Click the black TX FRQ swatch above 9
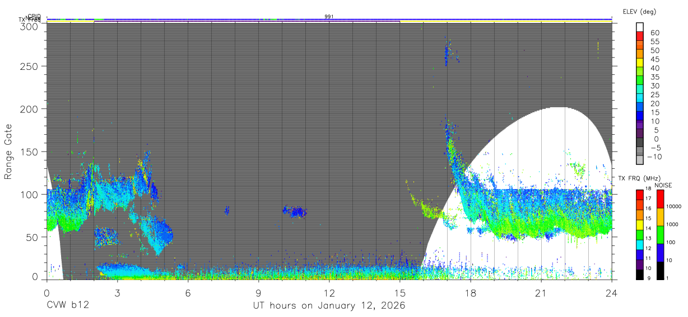This screenshot has width=688, height=317. 639,274
